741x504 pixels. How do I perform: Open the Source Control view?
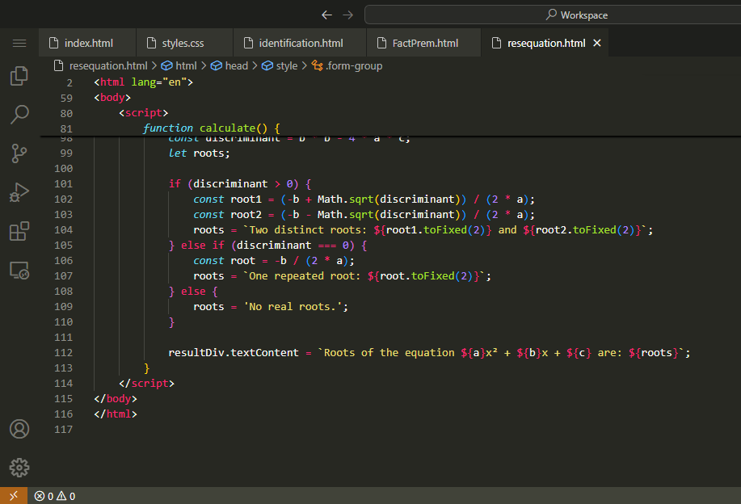[x=19, y=153]
